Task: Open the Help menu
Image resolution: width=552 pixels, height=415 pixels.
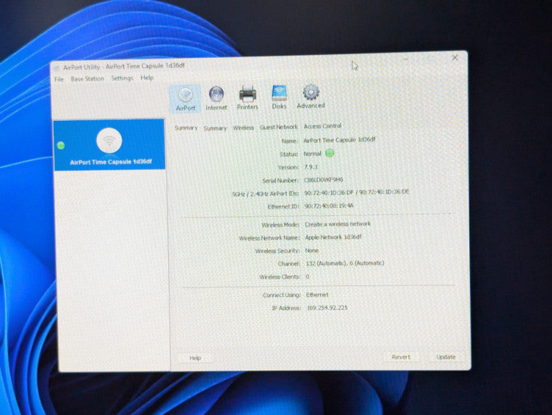Action: 147,78
